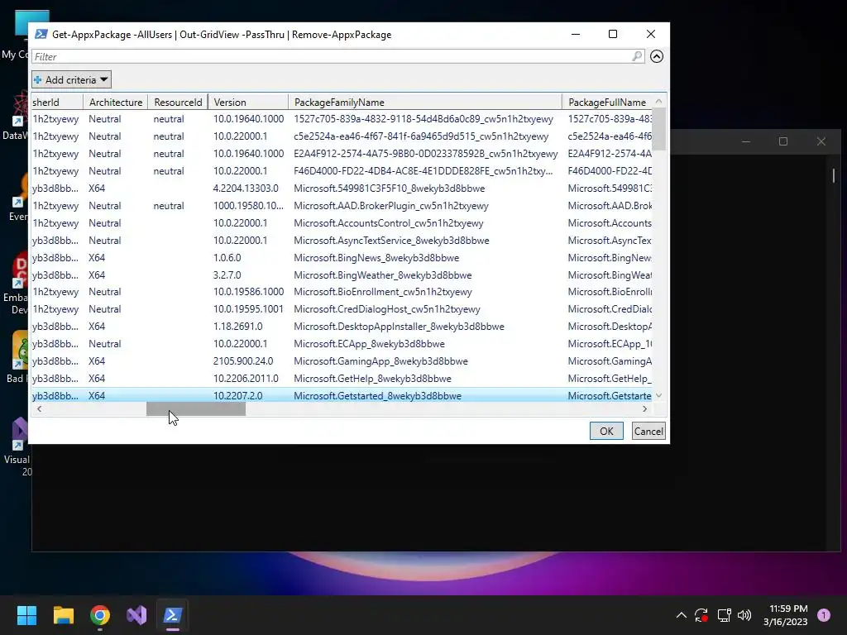Open Google Chrome from the taskbar
This screenshot has width=847, height=635.
click(x=100, y=615)
